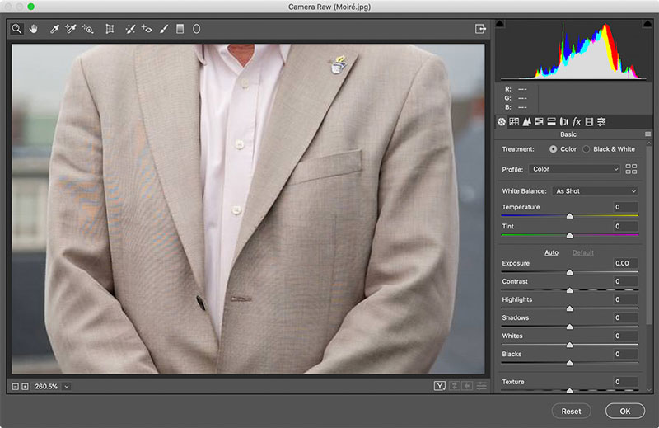
Task: Click the Auto link
Action: pos(551,252)
